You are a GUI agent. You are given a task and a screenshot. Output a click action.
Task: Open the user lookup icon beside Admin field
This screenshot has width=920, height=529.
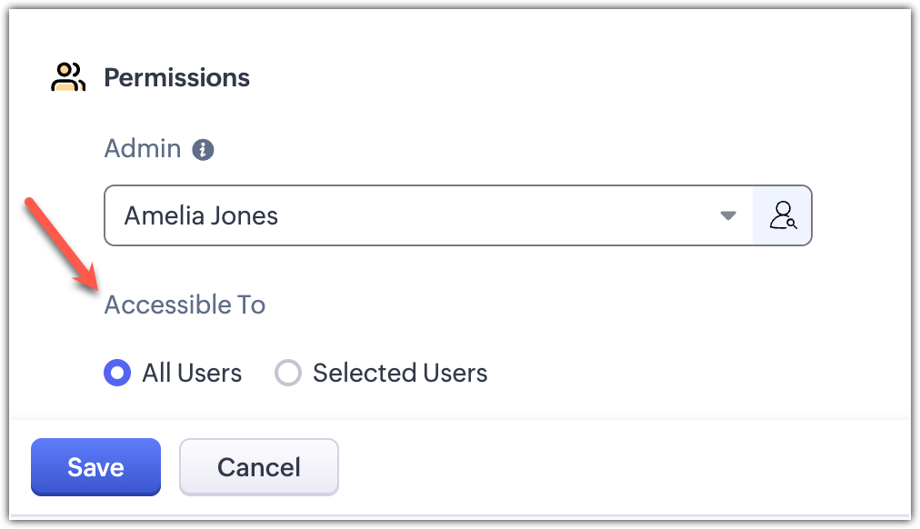point(782,216)
